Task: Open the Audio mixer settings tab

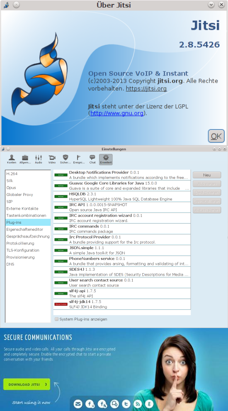Action: [x=39, y=159]
